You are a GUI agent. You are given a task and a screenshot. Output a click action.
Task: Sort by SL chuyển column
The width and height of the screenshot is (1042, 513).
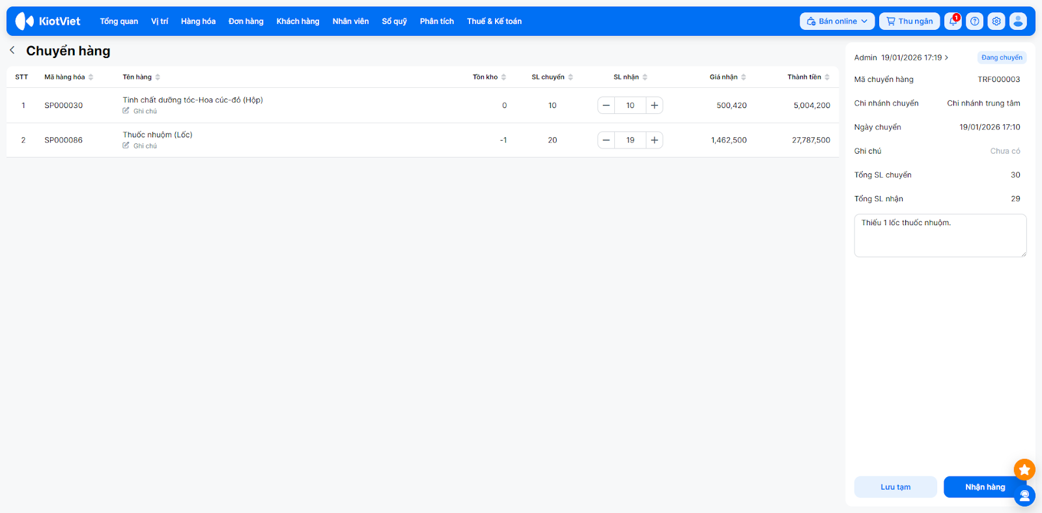[570, 77]
